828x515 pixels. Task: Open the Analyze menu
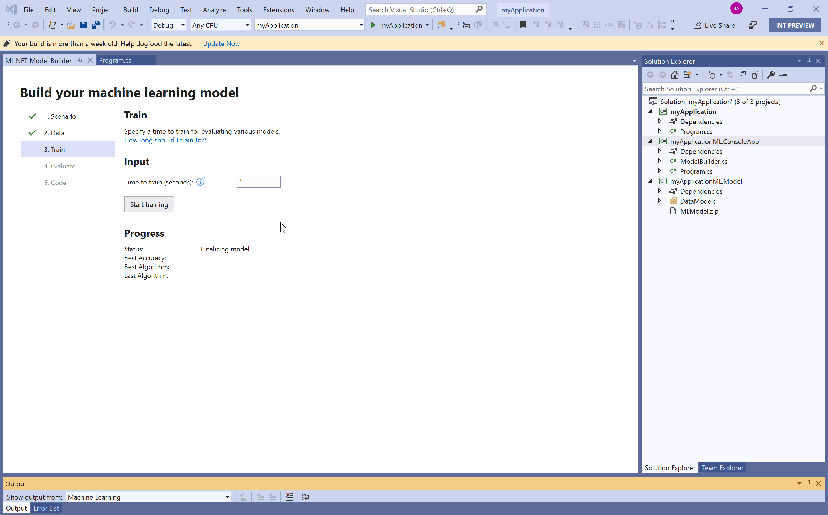(x=214, y=9)
